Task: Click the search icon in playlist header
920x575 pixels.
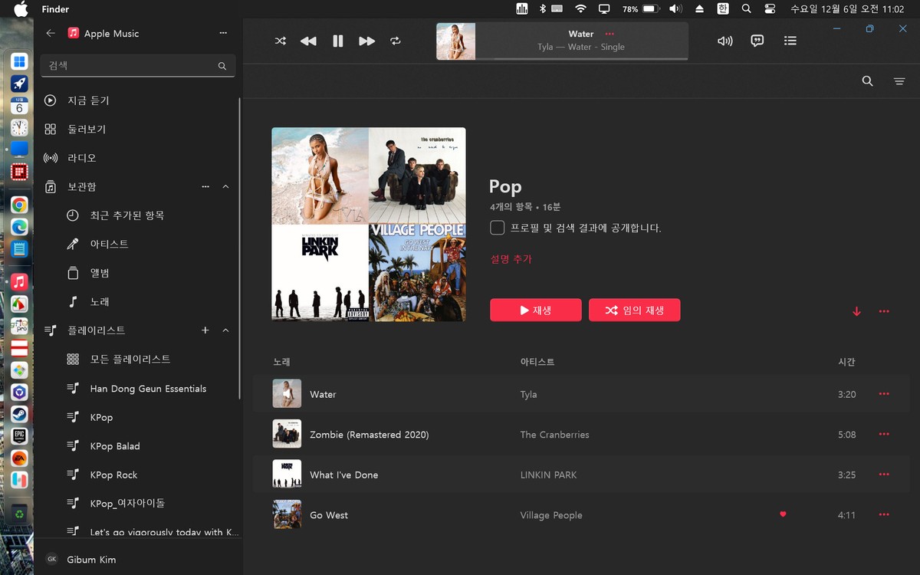Action: click(x=867, y=80)
